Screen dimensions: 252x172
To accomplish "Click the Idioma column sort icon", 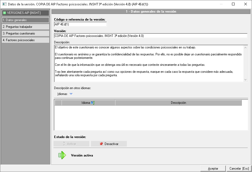I will point(93,103).
